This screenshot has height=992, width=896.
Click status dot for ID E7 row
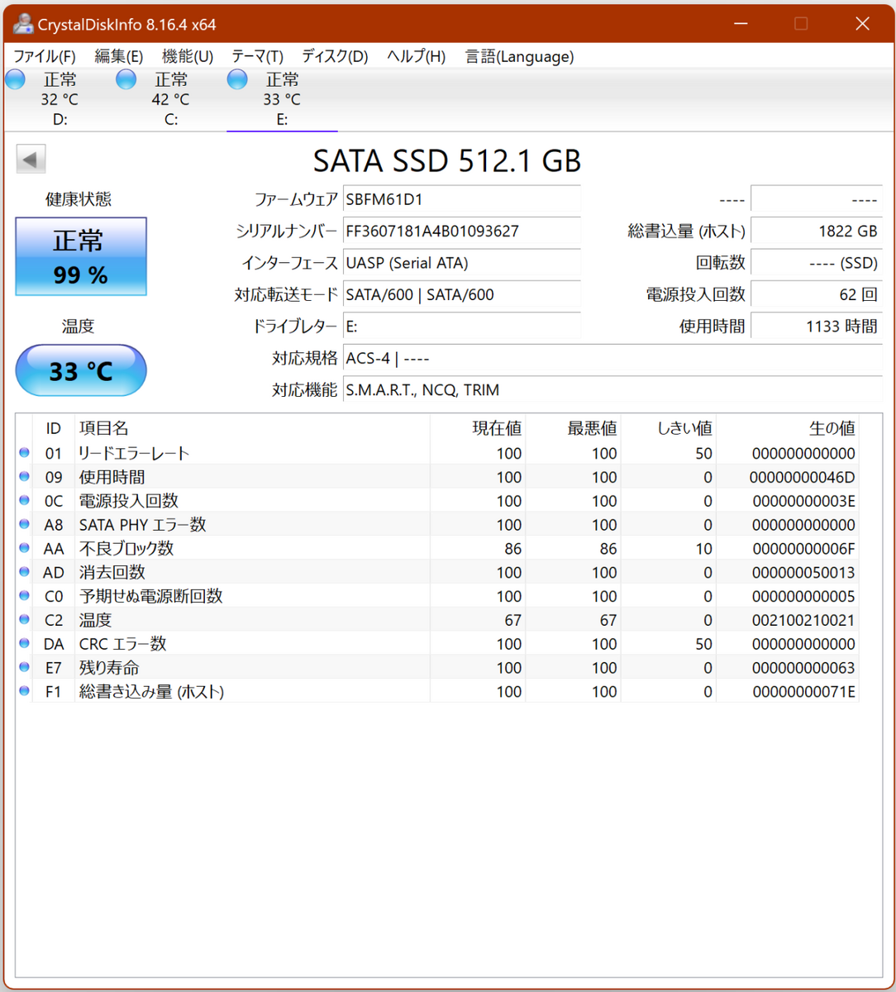coord(24,667)
